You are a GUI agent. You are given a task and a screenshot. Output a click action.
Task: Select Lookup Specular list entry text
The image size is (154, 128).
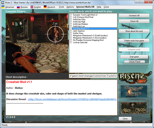point(80,42)
